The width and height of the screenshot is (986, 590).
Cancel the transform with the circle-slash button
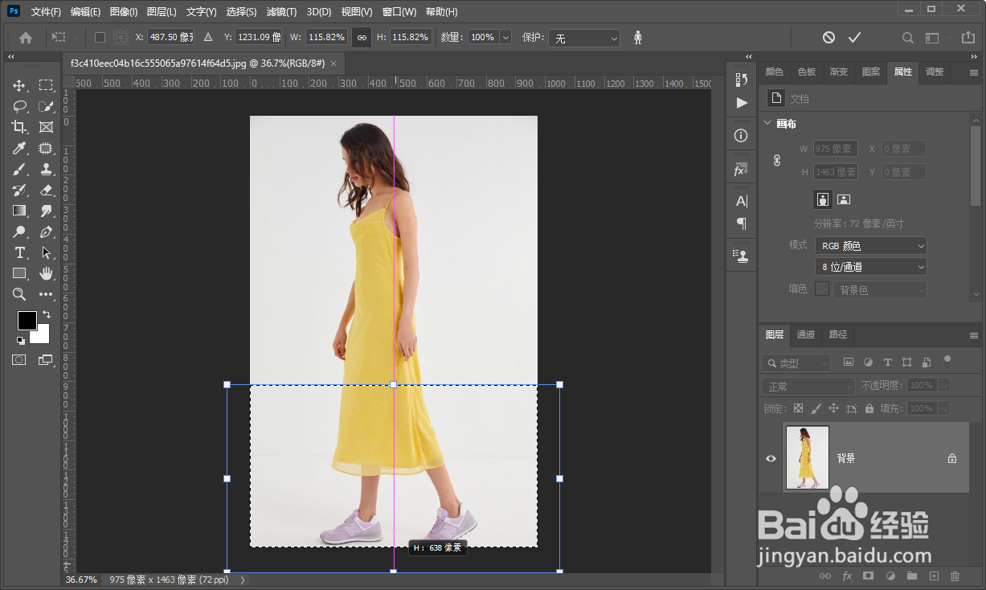(x=828, y=38)
